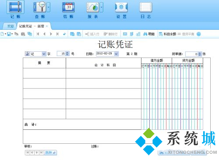Click the 附单据 attachment count field
219x160 pixels.
click(192, 54)
